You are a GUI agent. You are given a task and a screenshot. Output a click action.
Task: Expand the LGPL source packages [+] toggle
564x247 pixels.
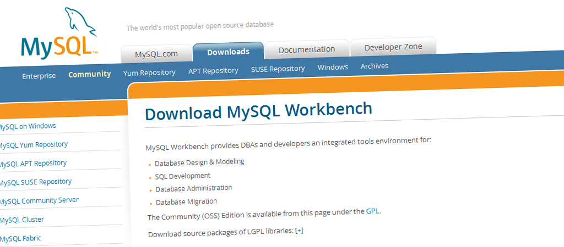299,231
